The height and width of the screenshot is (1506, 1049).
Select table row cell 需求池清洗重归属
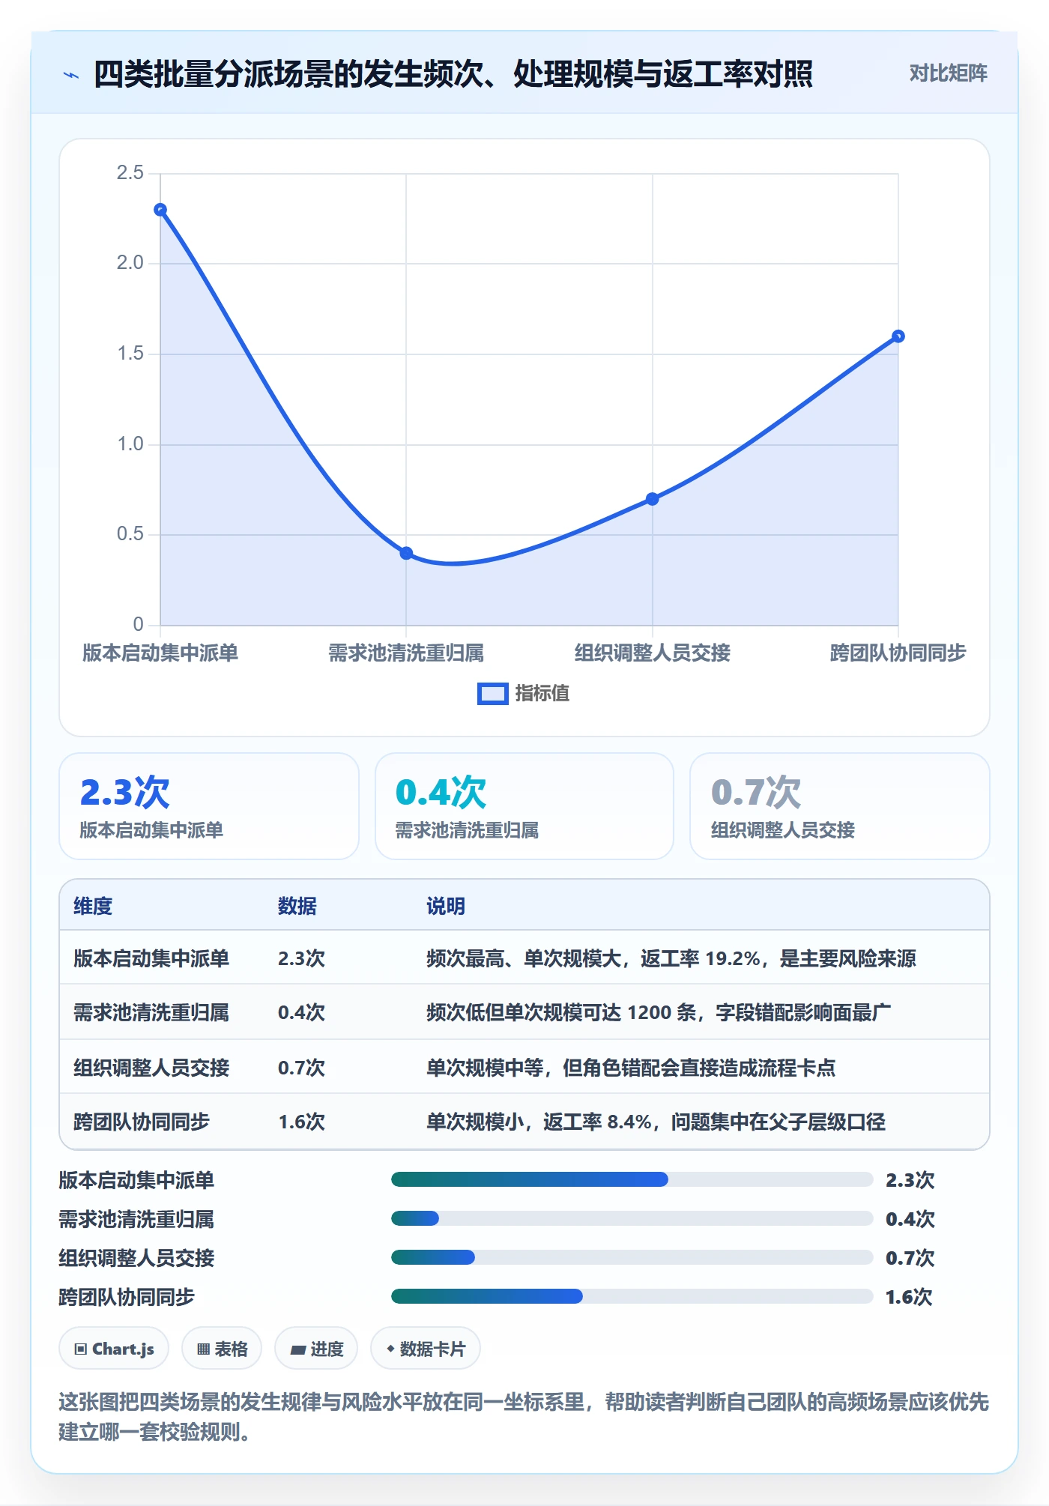click(x=151, y=1013)
